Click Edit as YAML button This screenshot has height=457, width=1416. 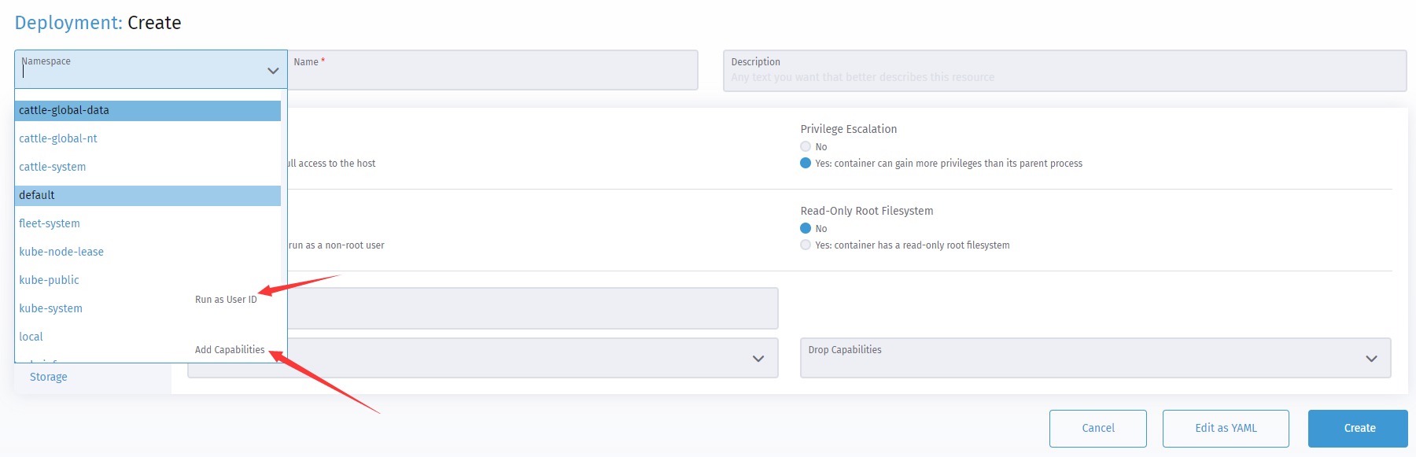(x=1226, y=429)
